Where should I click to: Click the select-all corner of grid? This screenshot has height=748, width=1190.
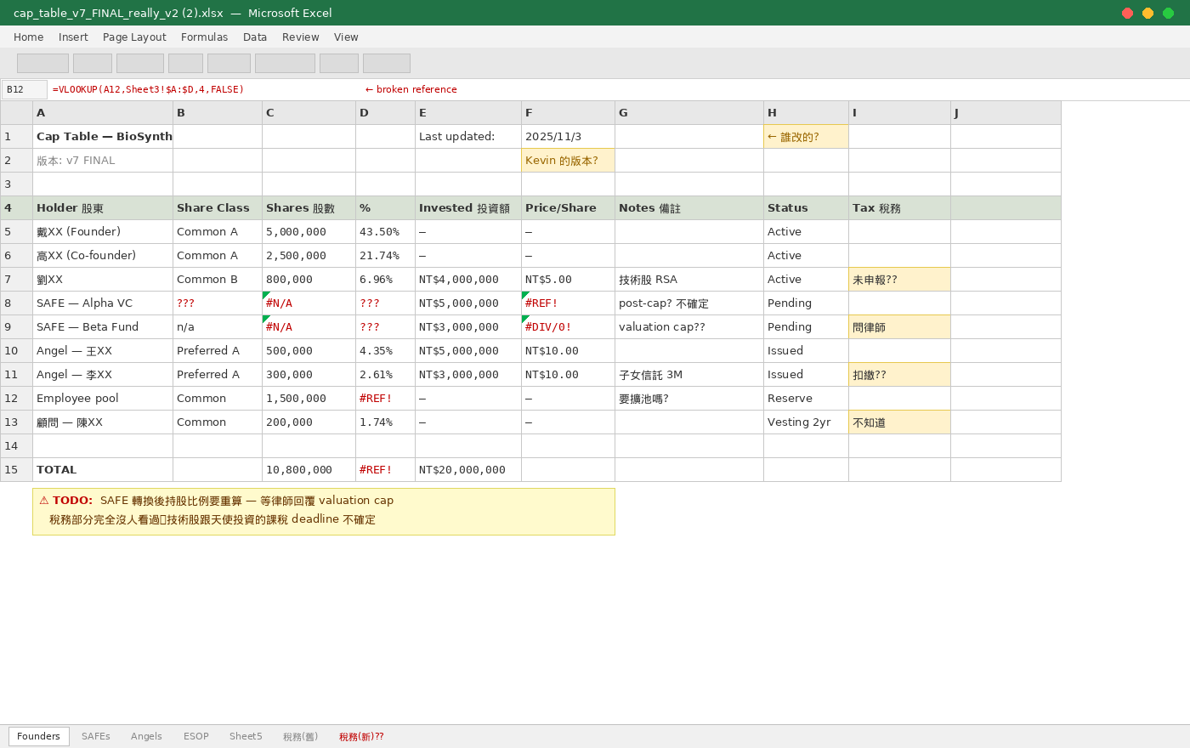pos(16,113)
